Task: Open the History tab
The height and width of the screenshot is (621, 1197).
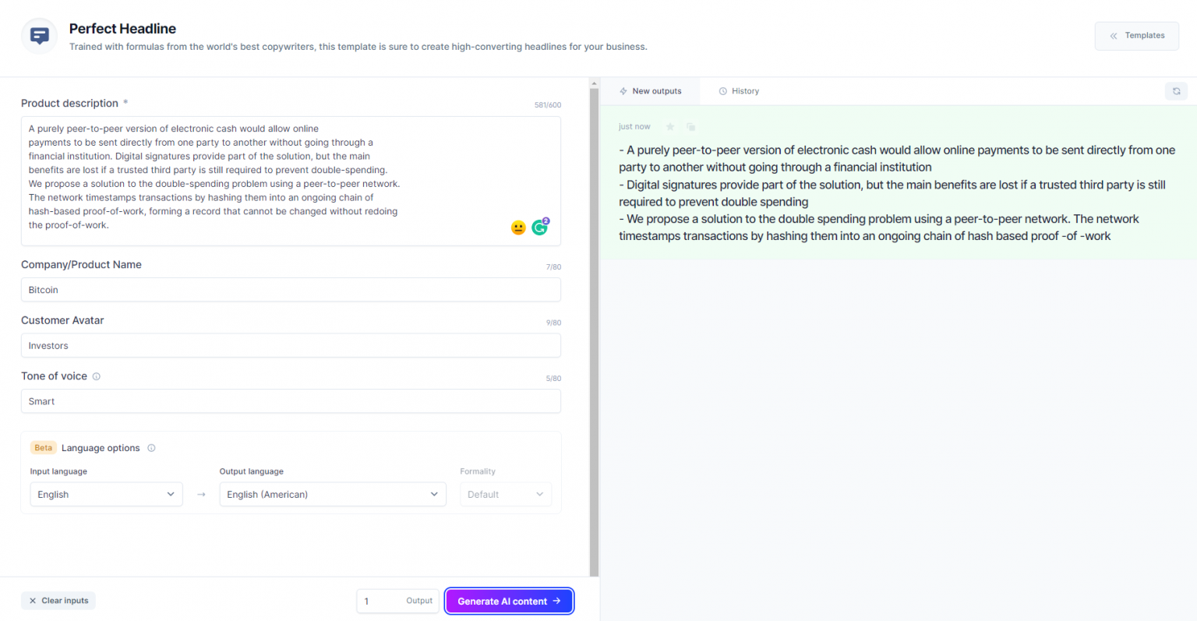Action: (739, 91)
